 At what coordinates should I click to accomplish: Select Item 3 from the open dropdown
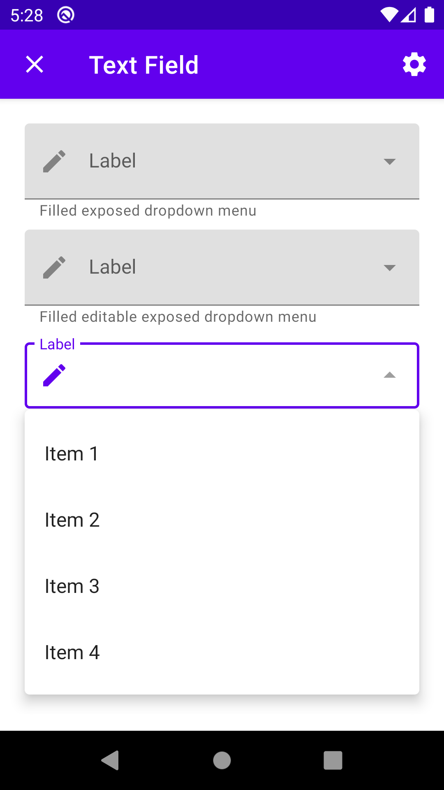coord(72,586)
